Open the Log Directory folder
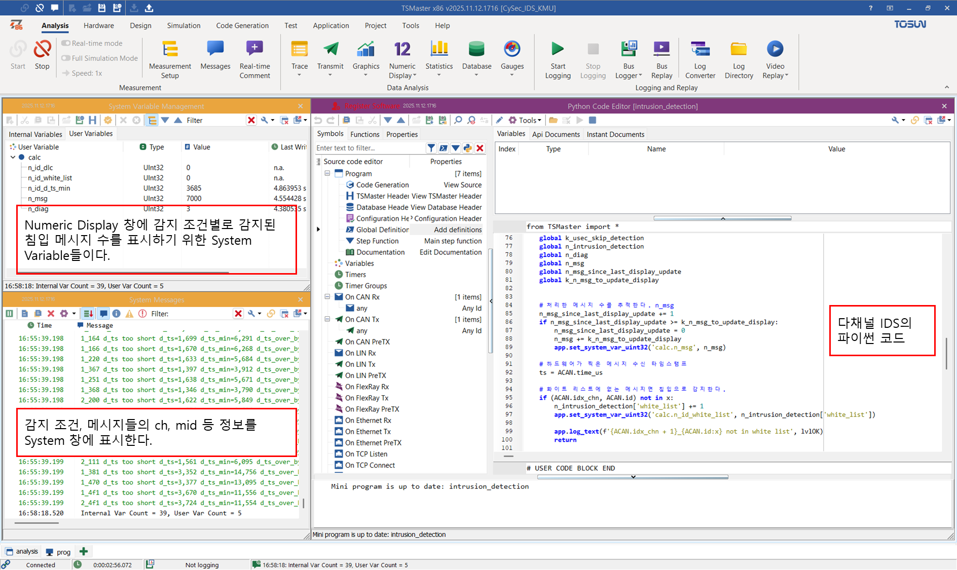The height and width of the screenshot is (570, 957). [x=739, y=60]
